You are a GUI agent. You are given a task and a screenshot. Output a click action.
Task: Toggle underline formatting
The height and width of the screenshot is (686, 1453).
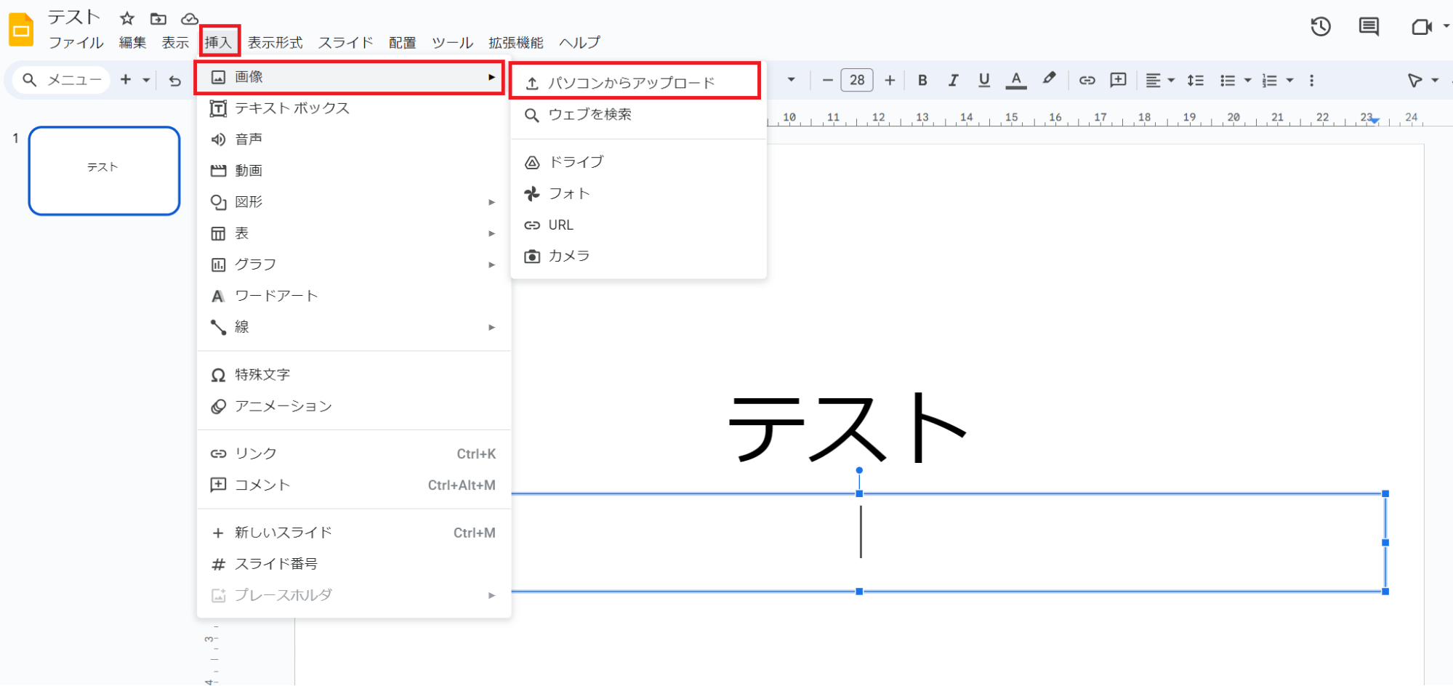pyautogui.click(x=984, y=80)
